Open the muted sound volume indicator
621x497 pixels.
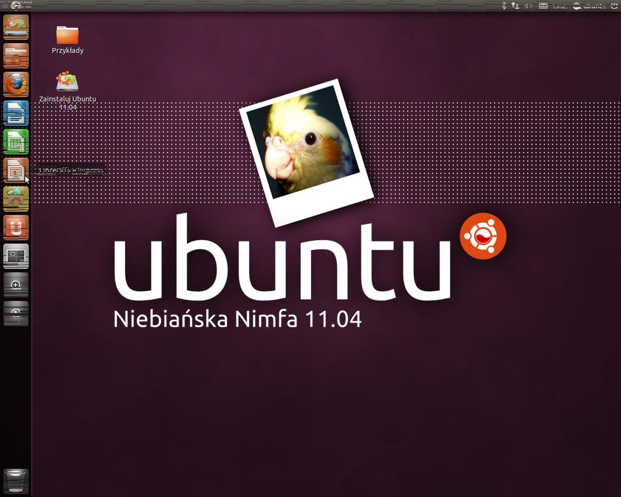(529, 5)
